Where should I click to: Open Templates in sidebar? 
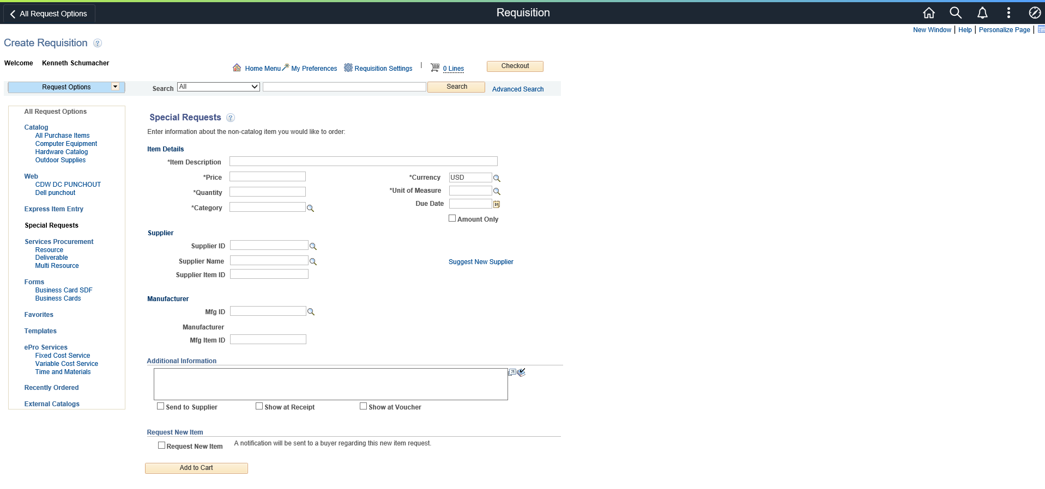point(40,331)
